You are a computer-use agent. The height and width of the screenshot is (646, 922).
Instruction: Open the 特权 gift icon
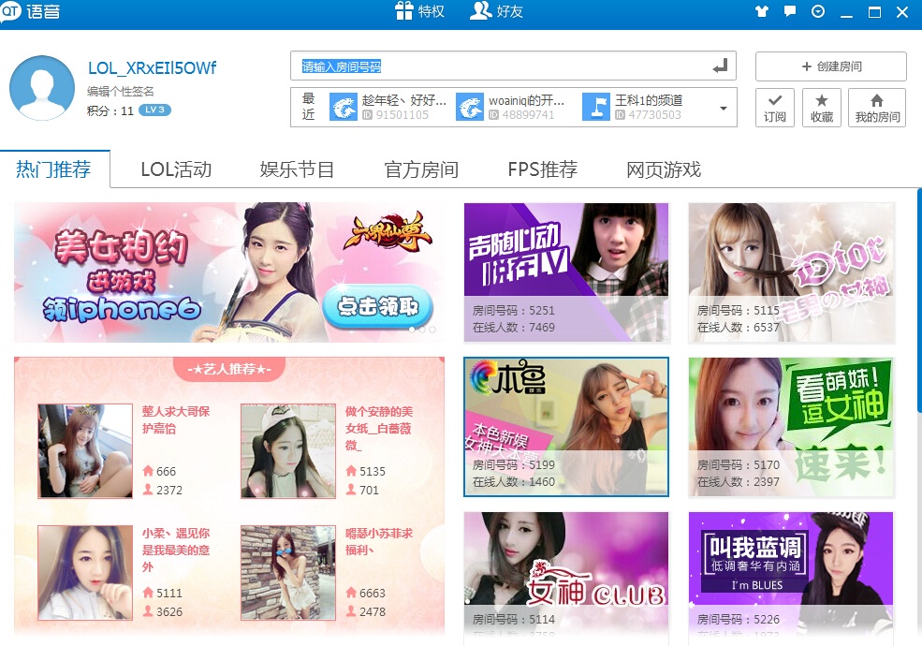(404, 10)
